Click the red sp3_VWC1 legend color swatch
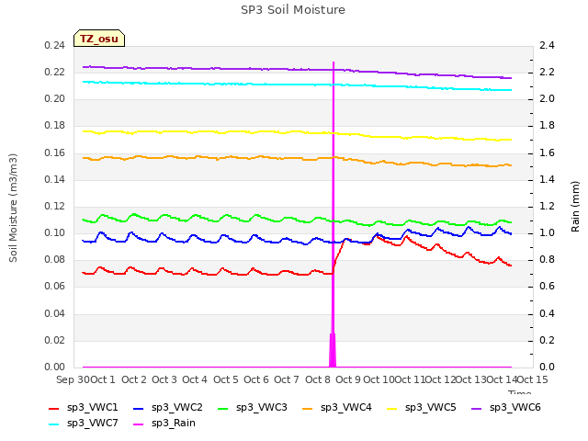 point(54,409)
